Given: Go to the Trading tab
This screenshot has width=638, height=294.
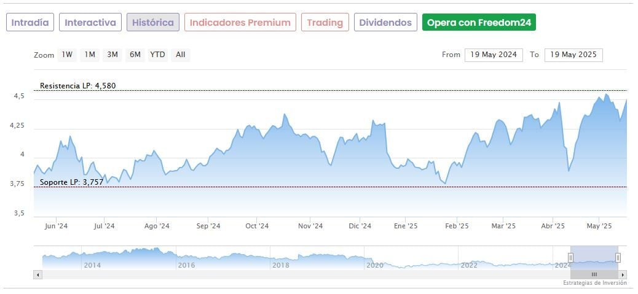Looking at the screenshot, I should coord(325,23).
